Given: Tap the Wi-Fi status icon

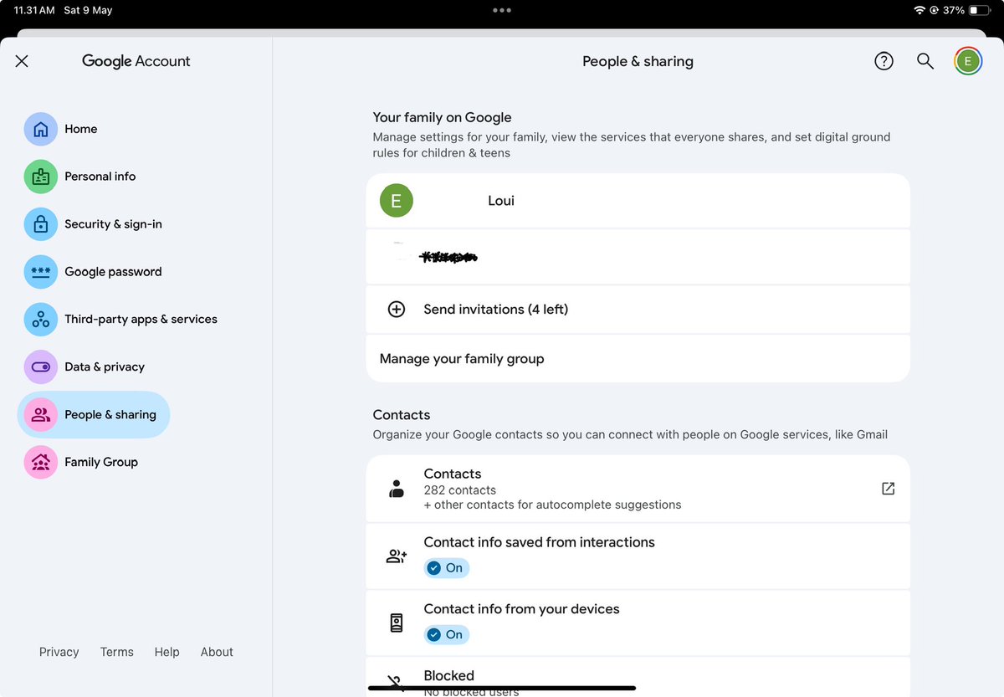Looking at the screenshot, I should pos(920,10).
